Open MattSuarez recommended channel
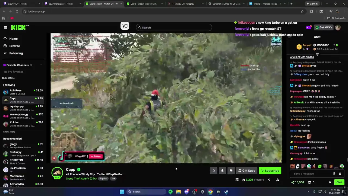 coord(23,177)
